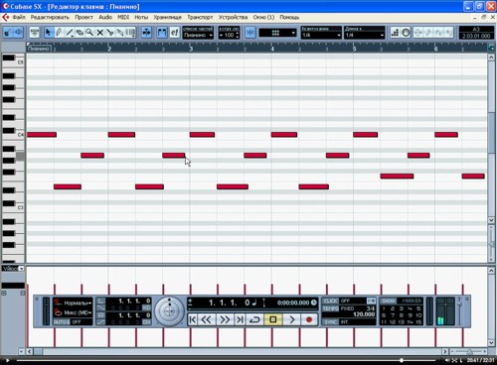Open the Audio menu
This screenshot has width=497, height=365.
(x=105, y=17)
